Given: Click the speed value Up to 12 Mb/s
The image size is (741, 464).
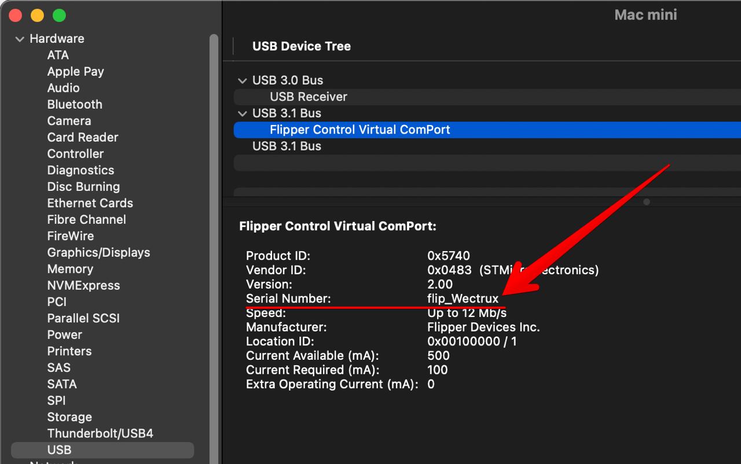Looking at the screenshot, I should click(467, 313).
